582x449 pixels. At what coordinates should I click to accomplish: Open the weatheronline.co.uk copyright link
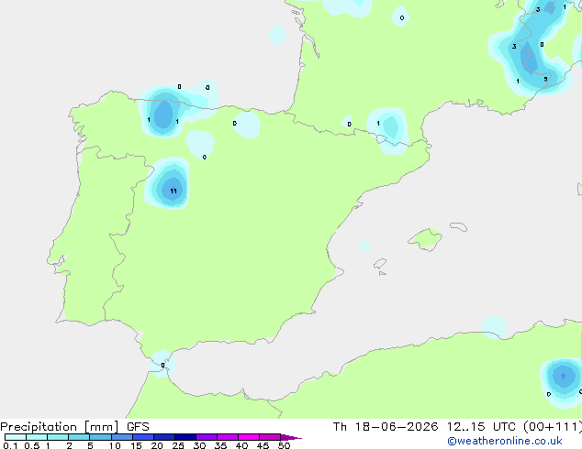click(x=504, y=441)
